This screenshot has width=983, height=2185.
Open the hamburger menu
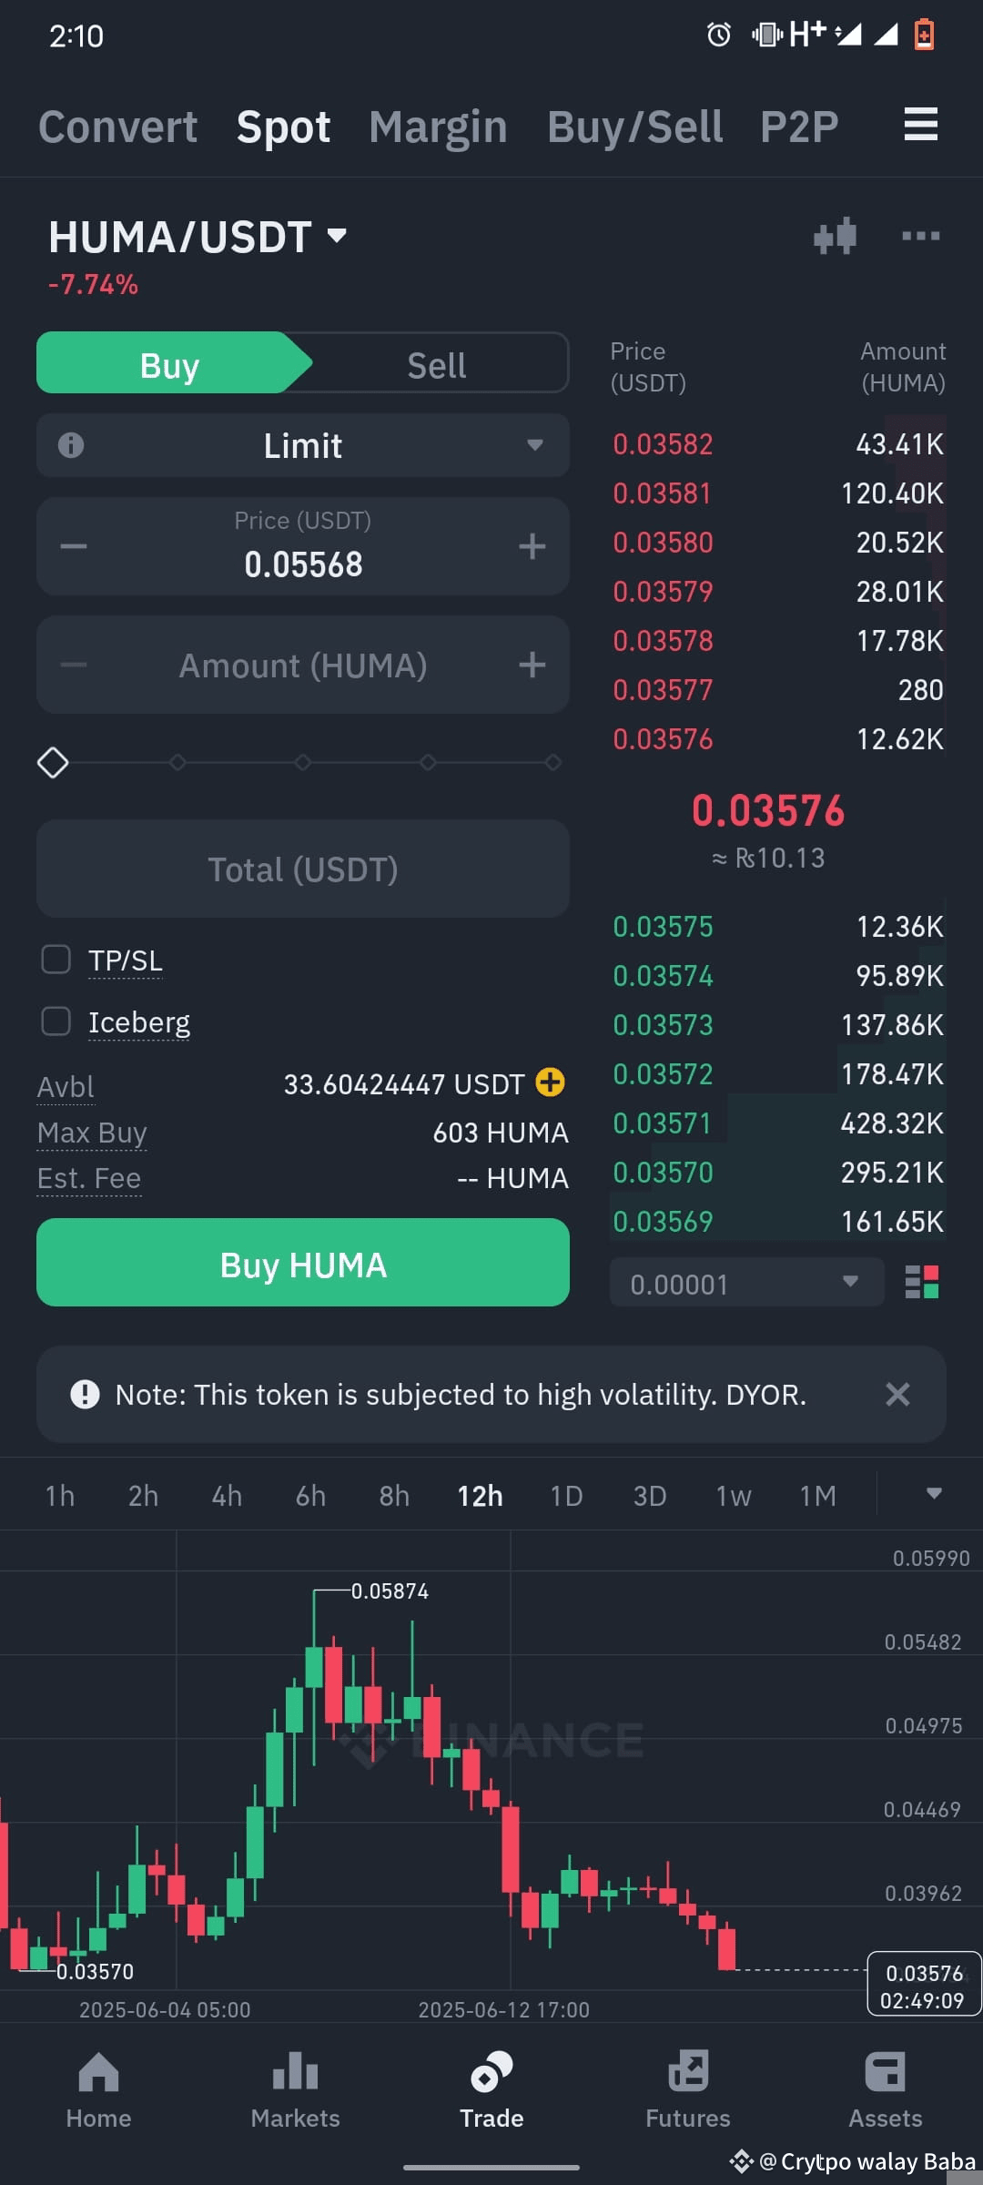pyautogui.click(x=920, y=124)
